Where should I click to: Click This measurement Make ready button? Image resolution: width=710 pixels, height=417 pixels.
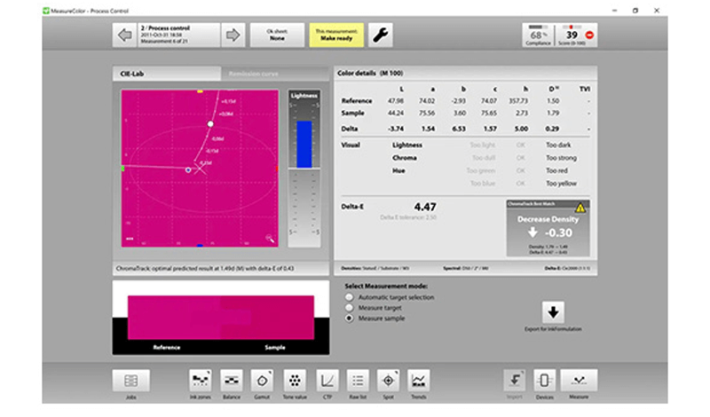pyautogui.click(x=336, y=35)
